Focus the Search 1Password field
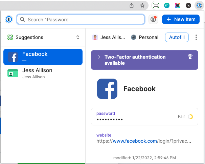This screenshot has width=205, height=164. pos(81,19)
